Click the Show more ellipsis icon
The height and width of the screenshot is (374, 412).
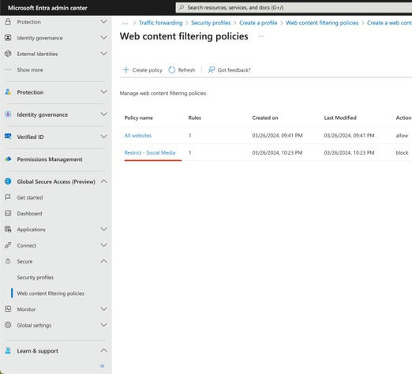8,69
